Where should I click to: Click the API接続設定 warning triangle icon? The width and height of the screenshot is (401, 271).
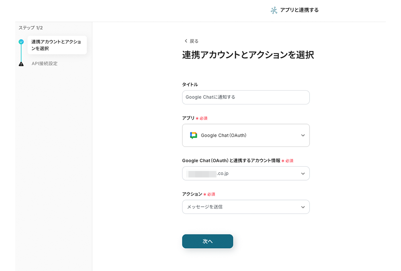(21, 64)
